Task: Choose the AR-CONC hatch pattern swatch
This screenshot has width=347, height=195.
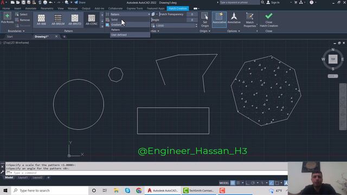Action: (92, 19)
